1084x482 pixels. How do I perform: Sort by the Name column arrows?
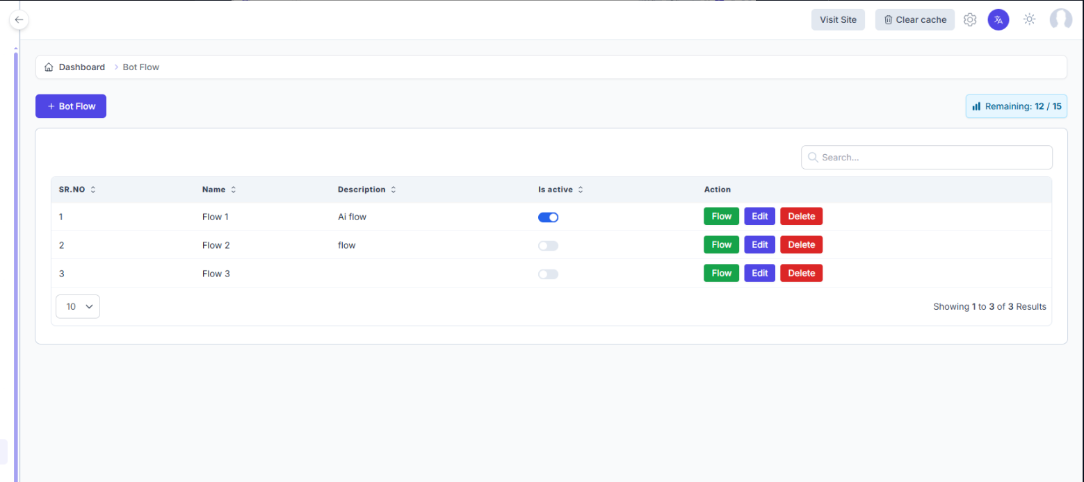234,190
